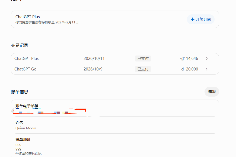Screen dimensions: 236x157
Task: Click the sparkle icon in 升级订阅 button
Action: click(x=193, y=19)
